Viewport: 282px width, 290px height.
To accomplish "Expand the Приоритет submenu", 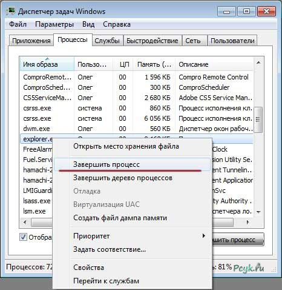I will (132, 236).
